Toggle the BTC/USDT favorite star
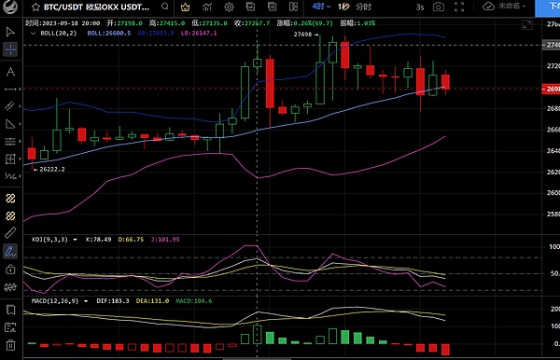This screenshot has height=360, width=560. (35, 7)
